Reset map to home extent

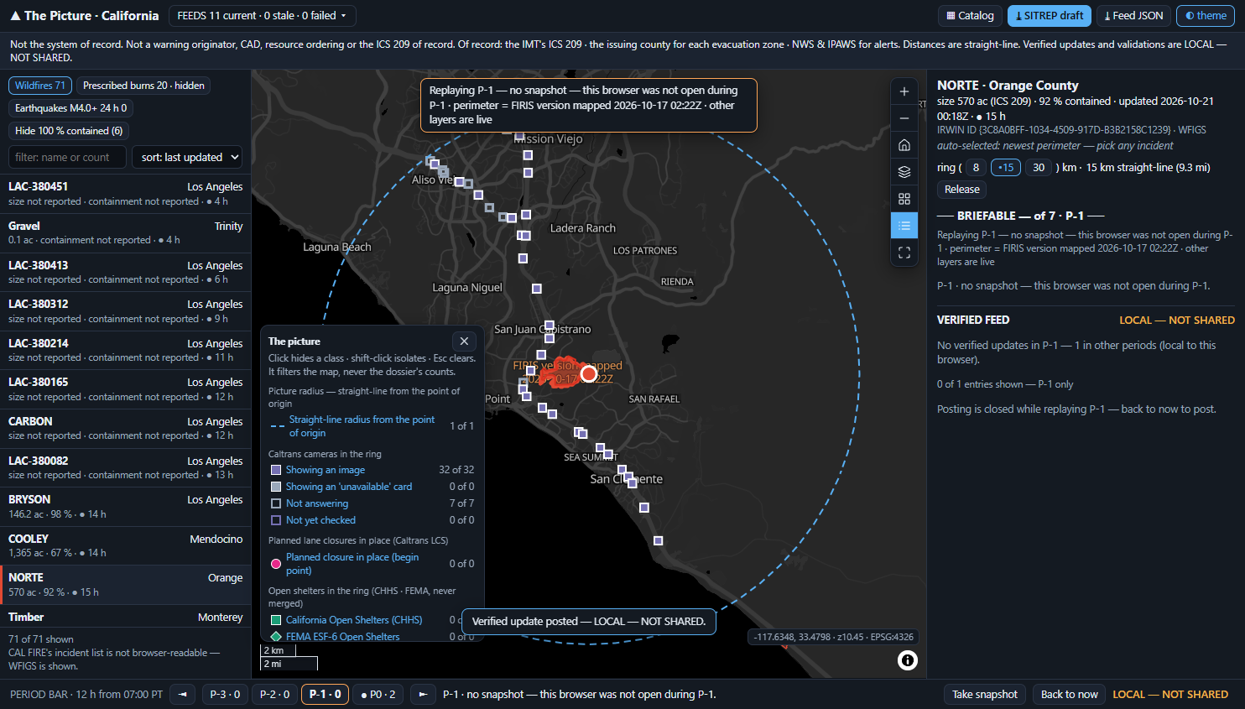[x=904, y=145]
